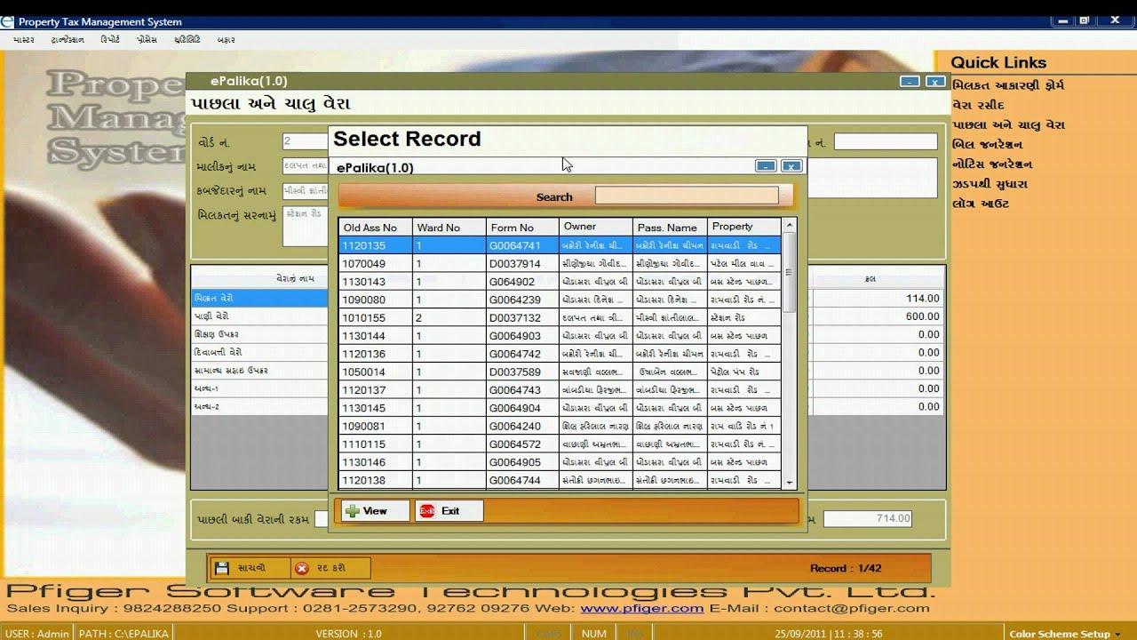1137x640 pixels.
Task: Open quick link ઝડપથી સુધારા
Action: pos(990,184)
